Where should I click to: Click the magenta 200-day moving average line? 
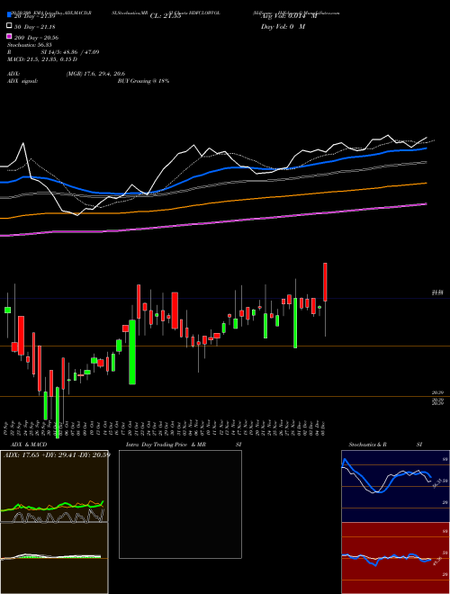[212, 223]
